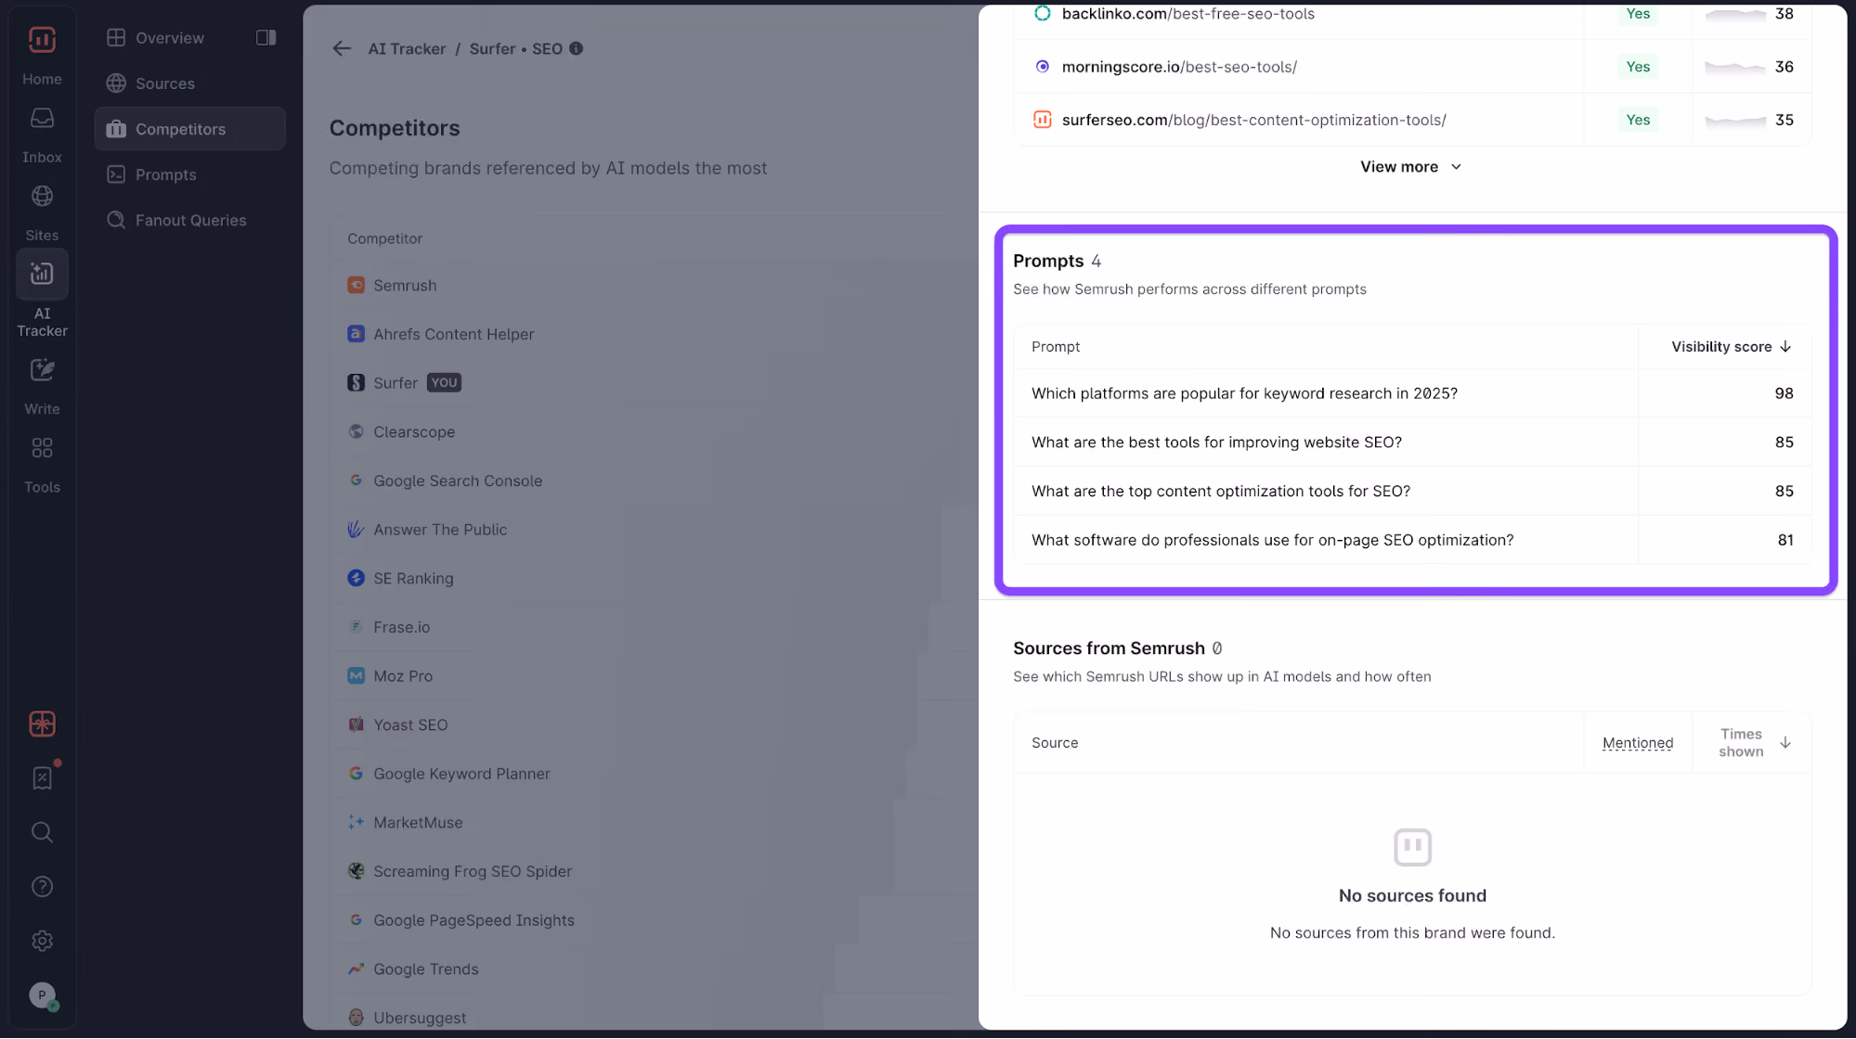Select the keyword research in 2025 prompt
Screen dimensions: 1856x1039
coord(1412,393)
